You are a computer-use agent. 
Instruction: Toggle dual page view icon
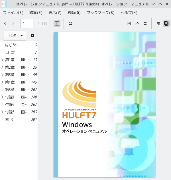[x=166, y=23]
